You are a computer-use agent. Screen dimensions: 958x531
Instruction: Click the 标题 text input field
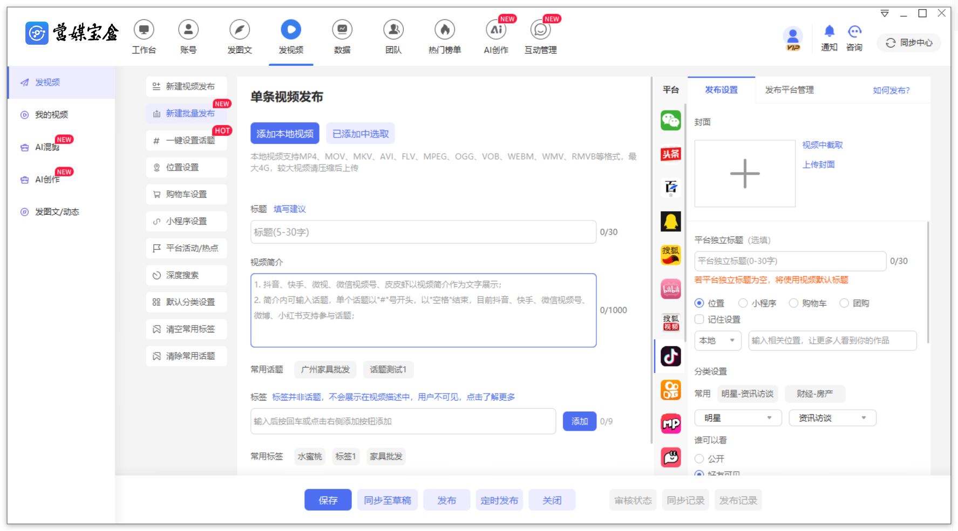point(423,232)
